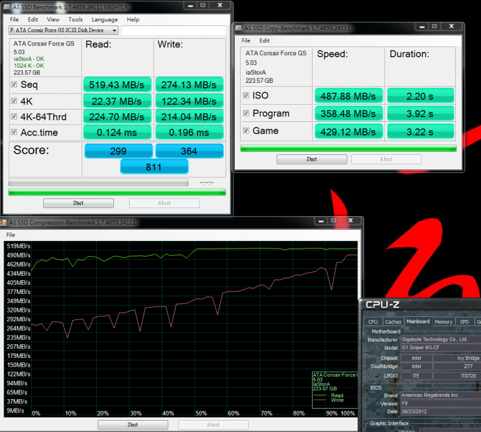Click the total score 811 box
This screenshot has width=481, height=432.
pyautogui.click(x=154, y=167)
